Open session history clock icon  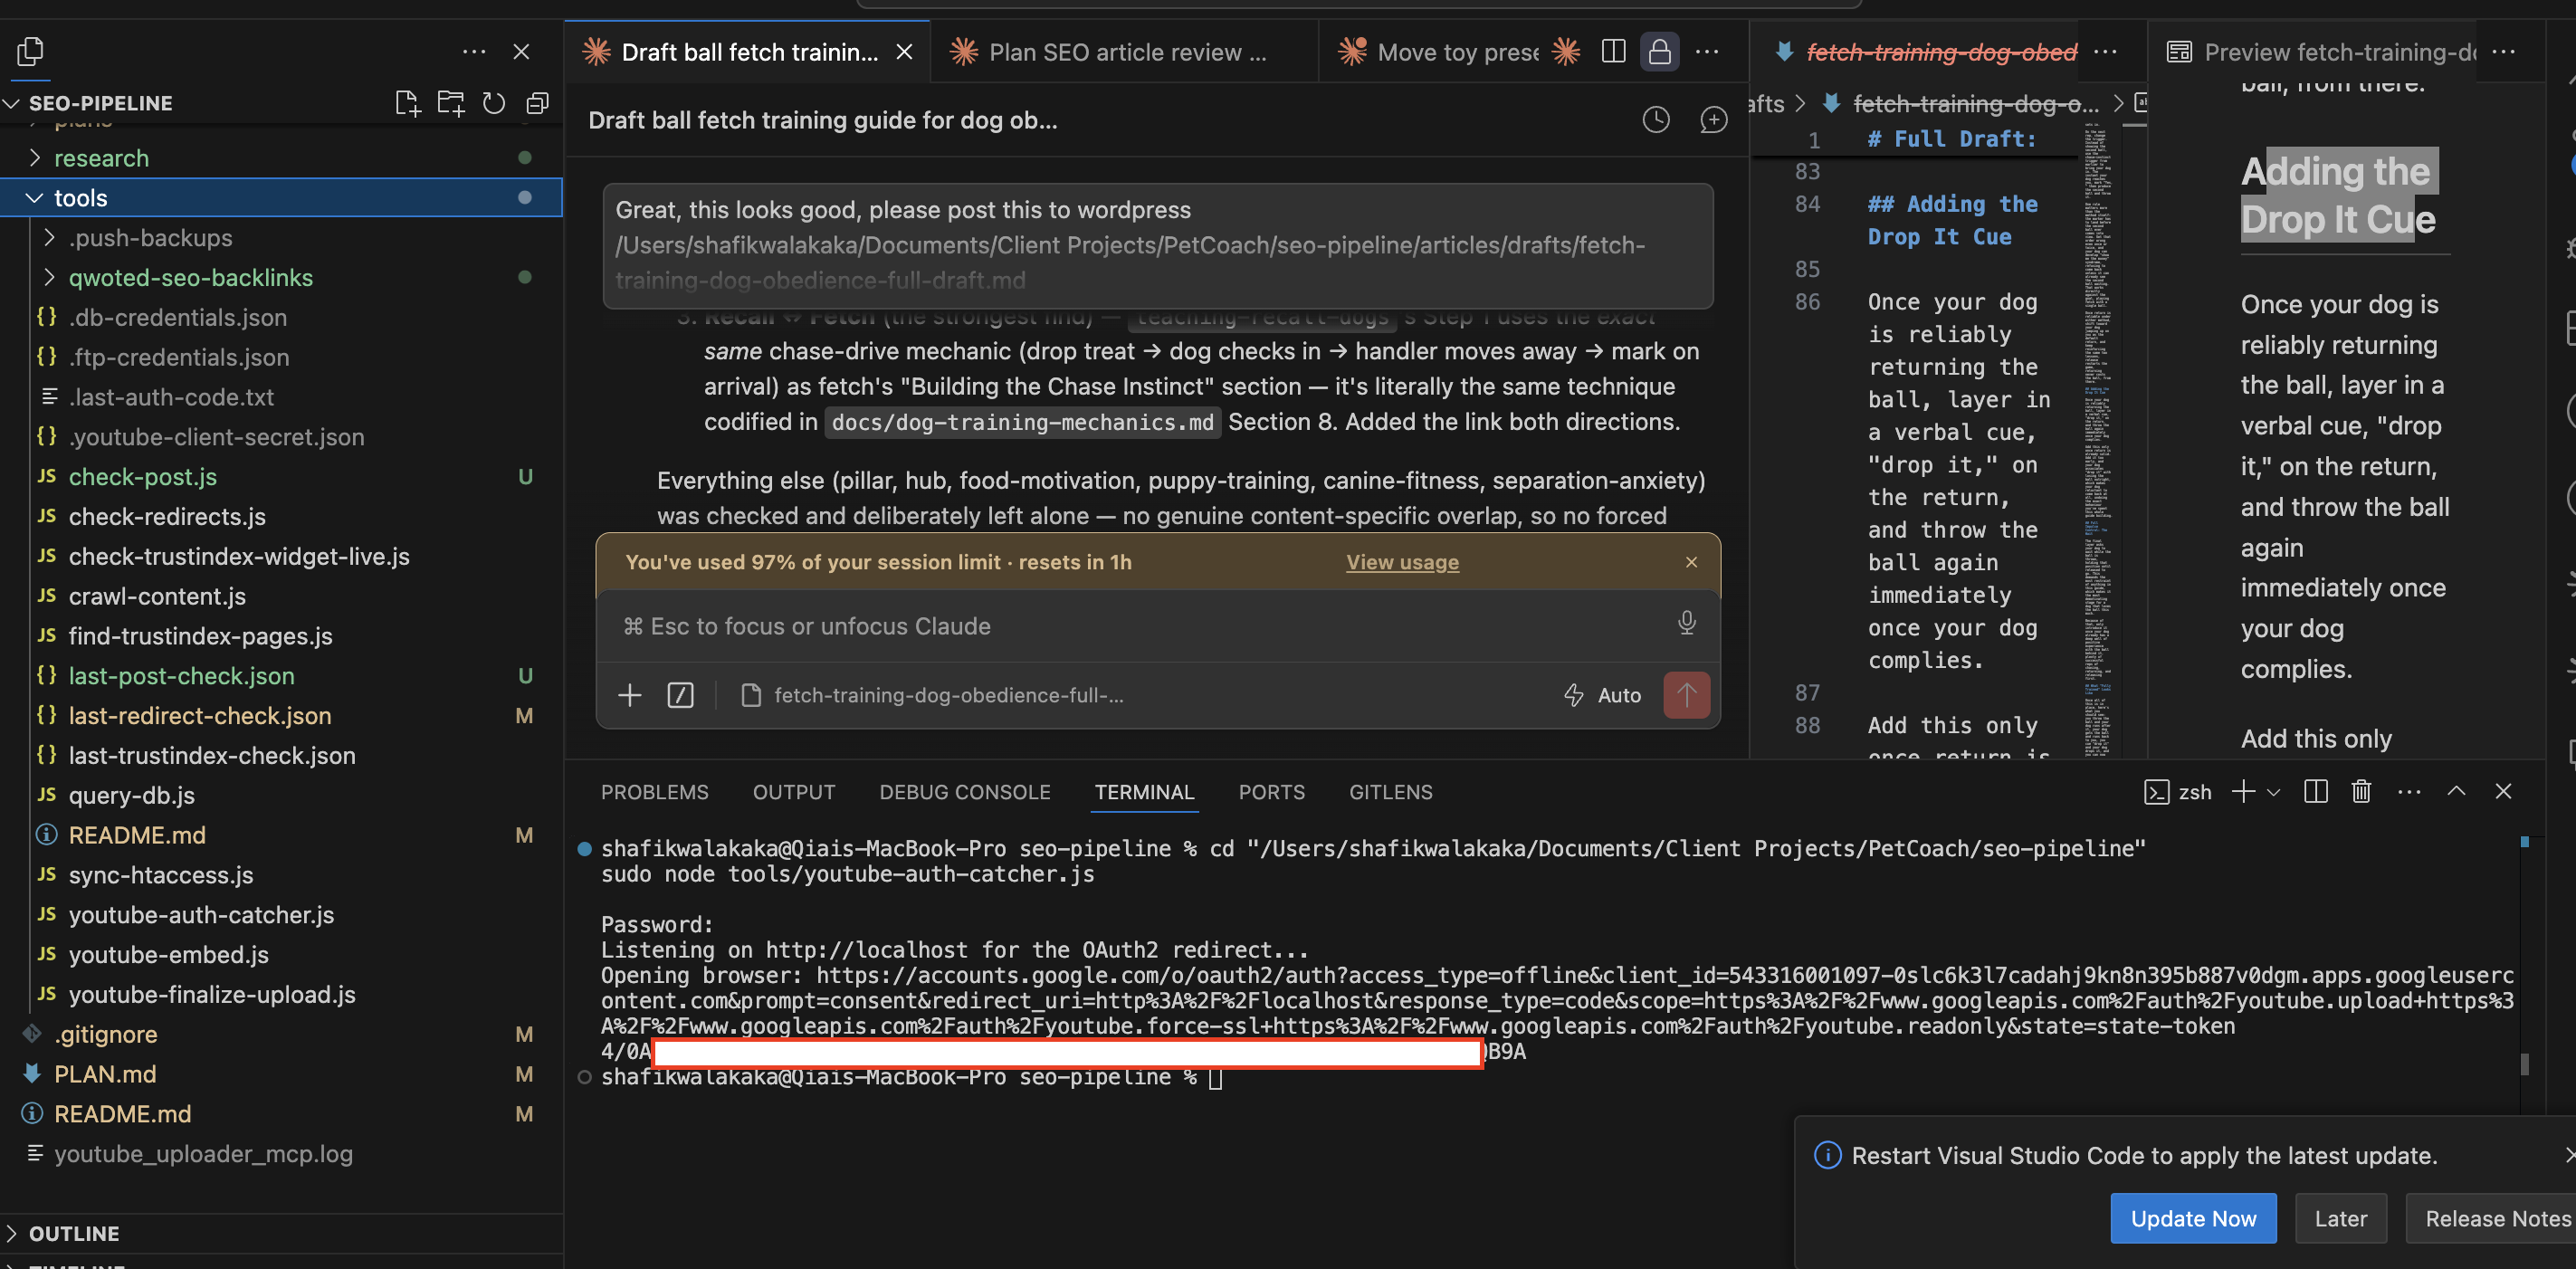pos(1656,120)
